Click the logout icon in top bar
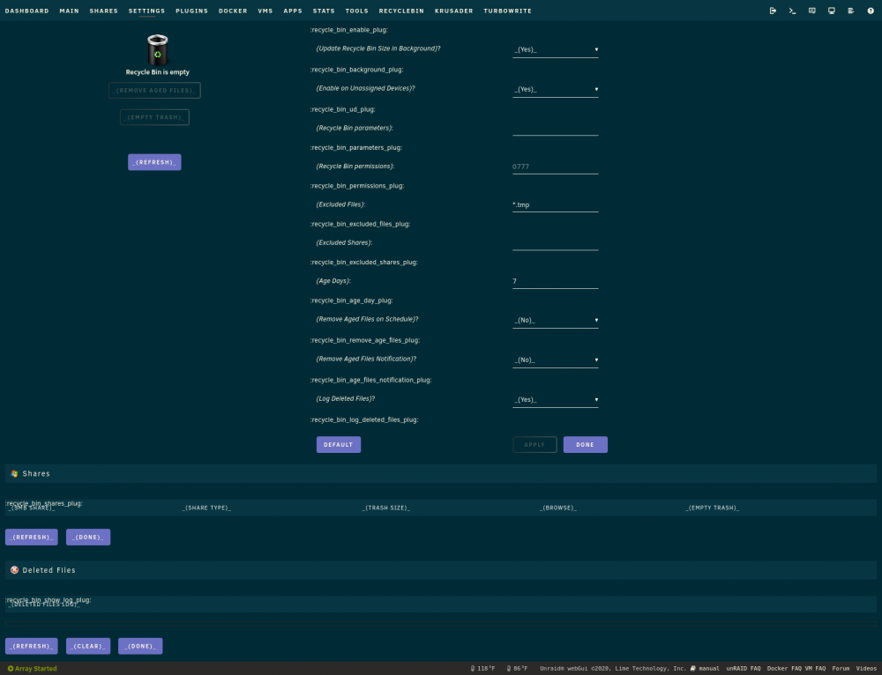The height and width of the screenshot is (675, 882). (x=773, y=11)
